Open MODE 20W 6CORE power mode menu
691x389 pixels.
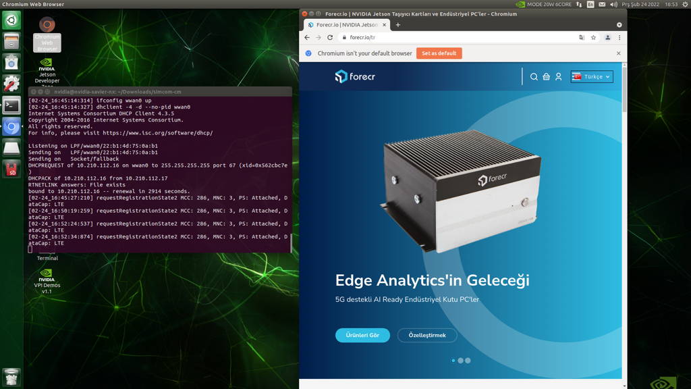[x=549, y=4]
